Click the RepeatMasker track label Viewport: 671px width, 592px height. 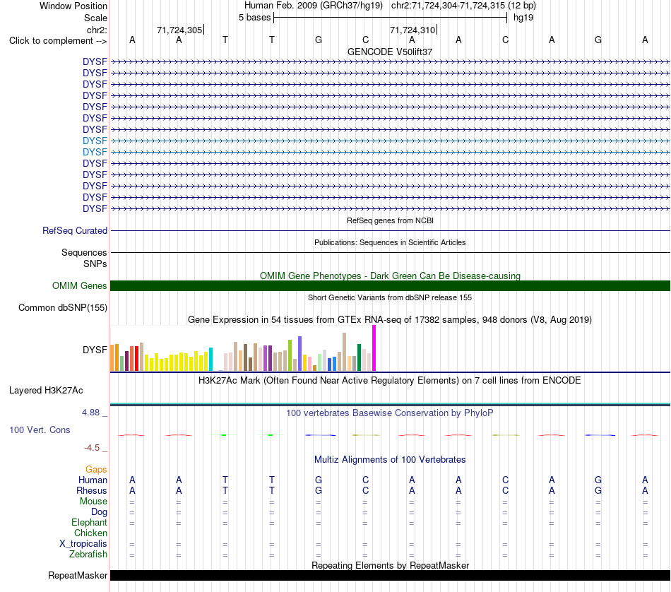(x=78, y=575)
